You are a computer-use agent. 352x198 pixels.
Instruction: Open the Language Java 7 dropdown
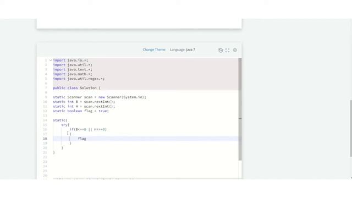(x=182, y=50)
